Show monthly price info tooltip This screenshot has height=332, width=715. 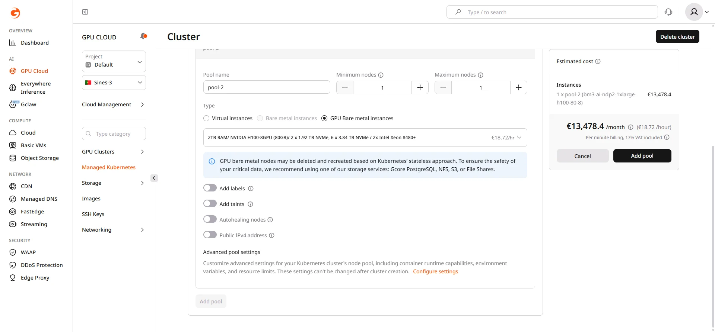pyautogui.click(x=630, y=127)
